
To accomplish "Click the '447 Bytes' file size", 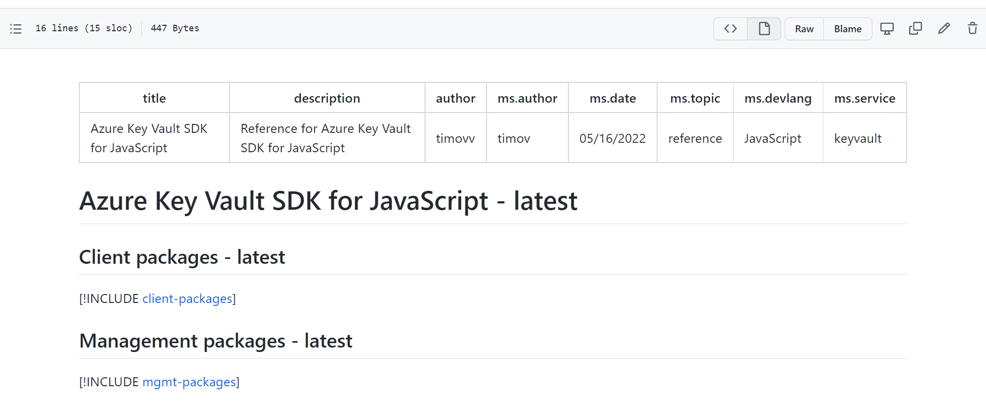I will click(175, 28).
